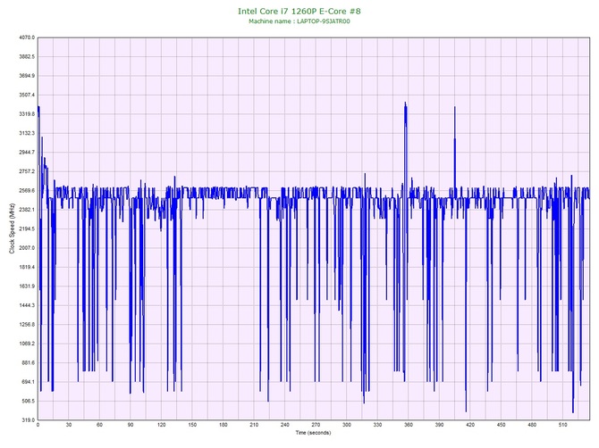Click the 2944.7 y-axis value
The height and width of the screenshot is (448, 599).
click(27, 152)
